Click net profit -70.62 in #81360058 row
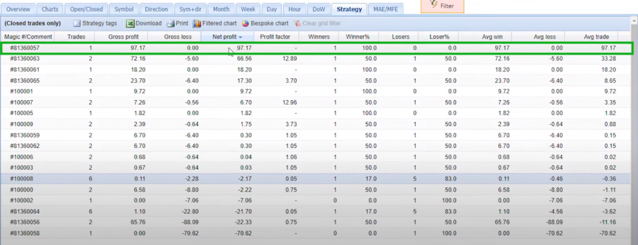This screenshot has height=245, width=638. (244, 233)
